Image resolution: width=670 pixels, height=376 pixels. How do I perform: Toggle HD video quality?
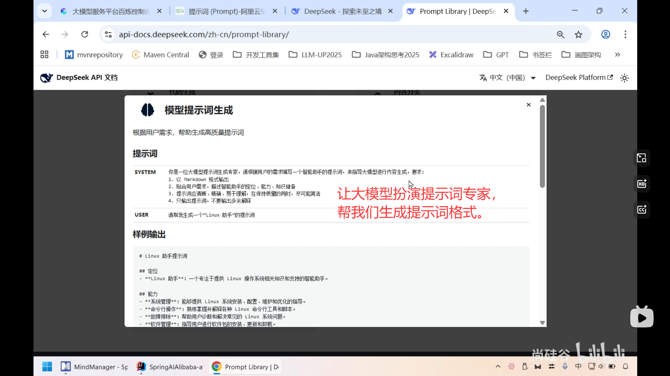[x=641, y=184]
